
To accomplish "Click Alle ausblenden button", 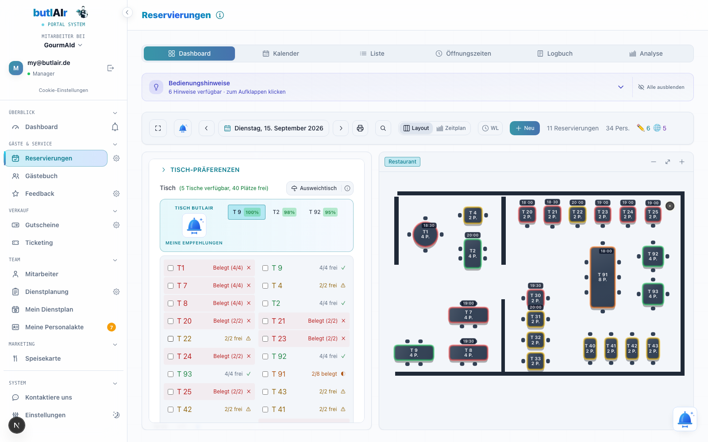I will 661,87.
